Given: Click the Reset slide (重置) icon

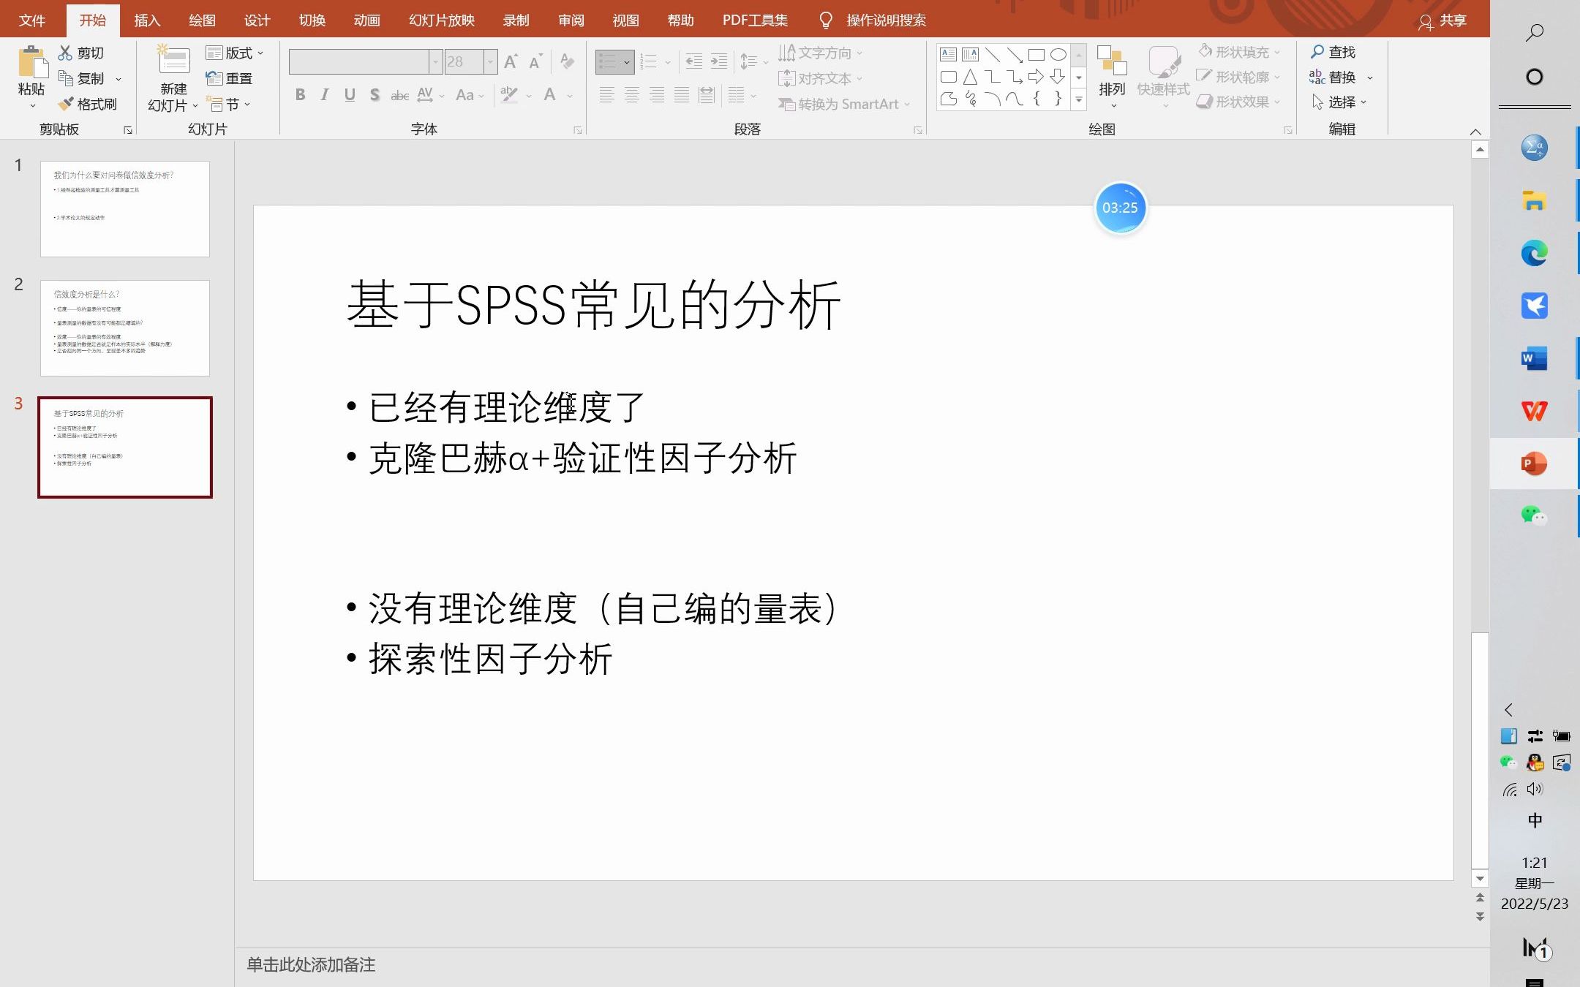Looking at the screenshot, I should pyautogui.click(x=214, y=78).
